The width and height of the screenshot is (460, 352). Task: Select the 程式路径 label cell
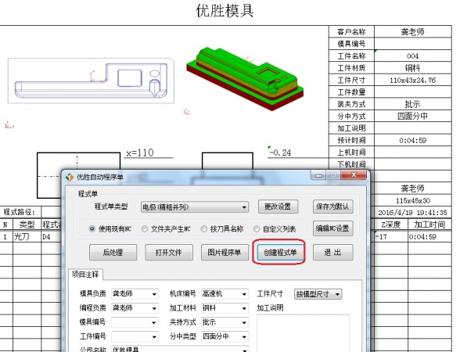[x=20, y=212]
